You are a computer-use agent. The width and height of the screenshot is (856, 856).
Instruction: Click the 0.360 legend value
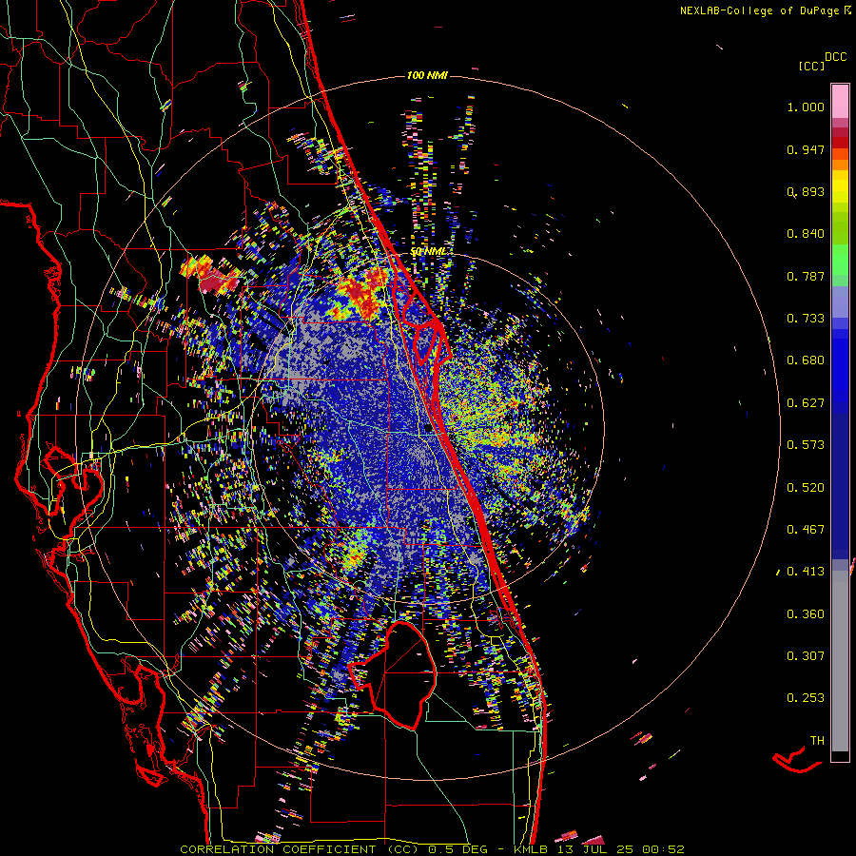click(x=806, y=614)
